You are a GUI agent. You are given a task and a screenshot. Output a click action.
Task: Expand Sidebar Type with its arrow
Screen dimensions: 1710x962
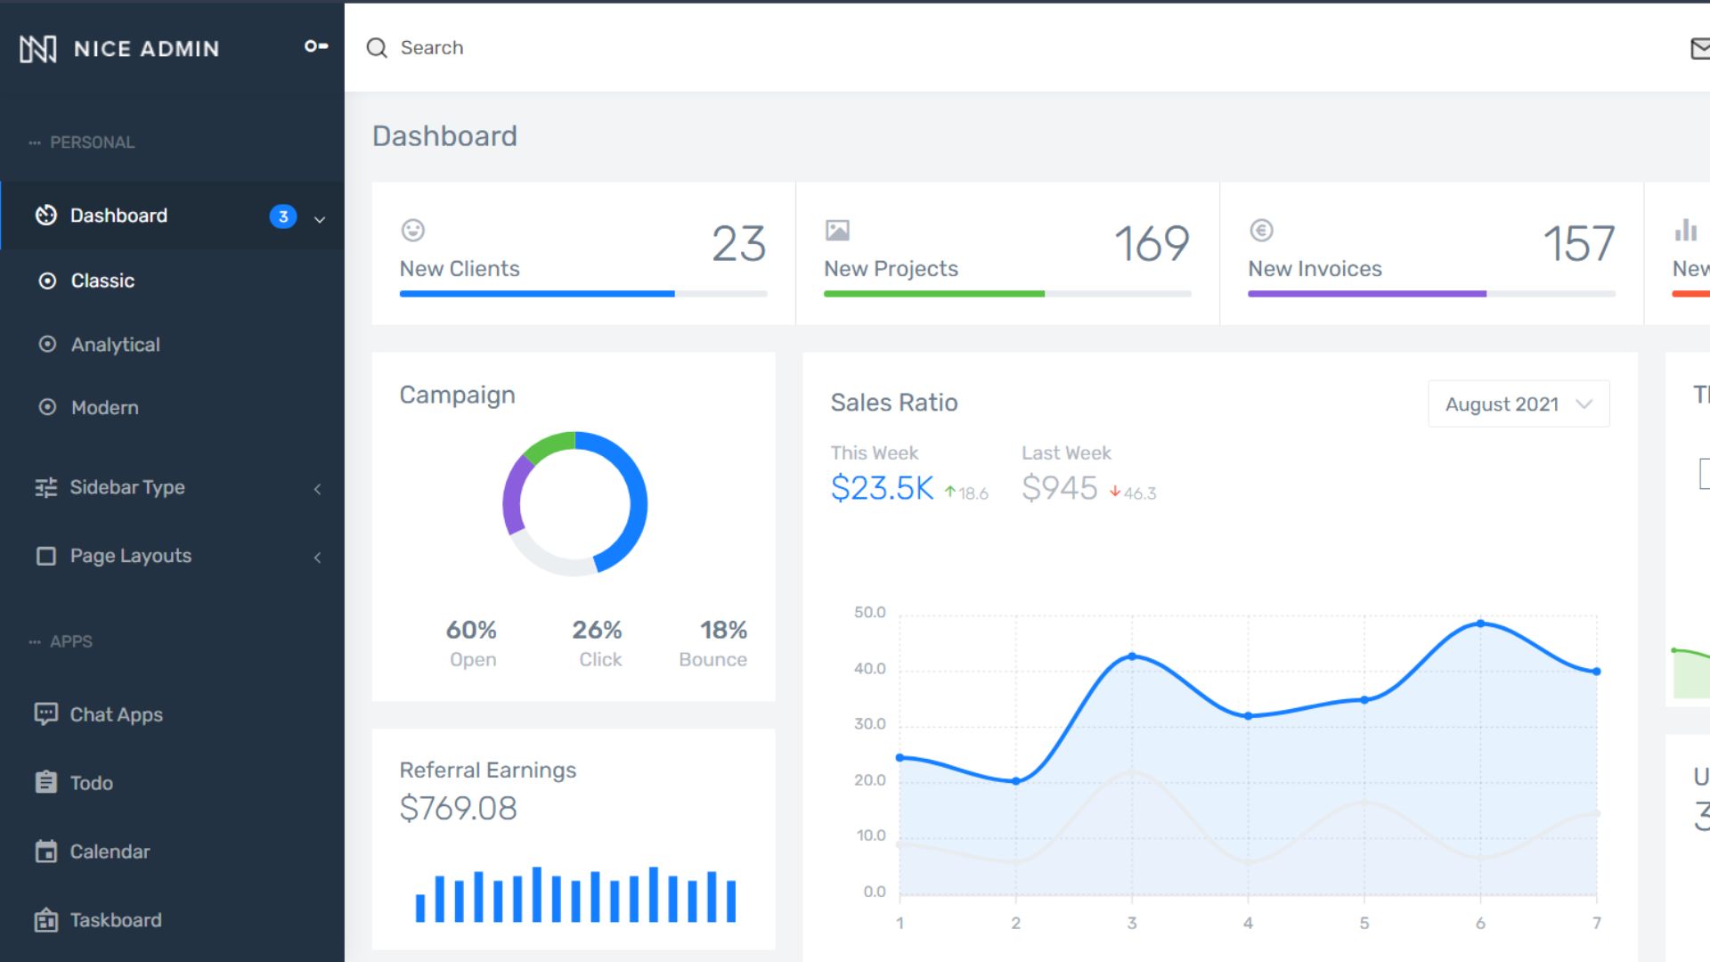(318, 489)
